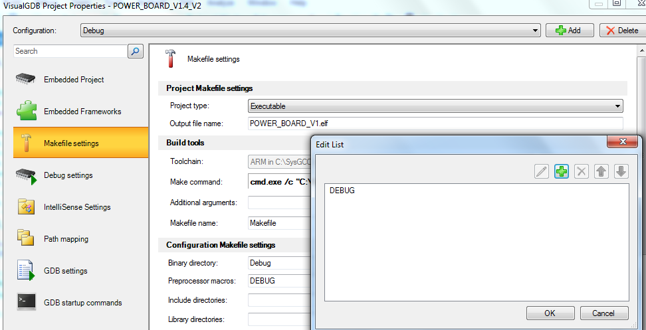Add a new entry with green plus icon
This screenshot has width=646, height=330.
pyautogui.click(x=562, y=171)
